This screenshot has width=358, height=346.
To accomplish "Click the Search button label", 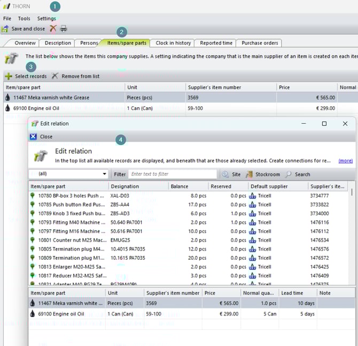I will (x=302, y=175).
